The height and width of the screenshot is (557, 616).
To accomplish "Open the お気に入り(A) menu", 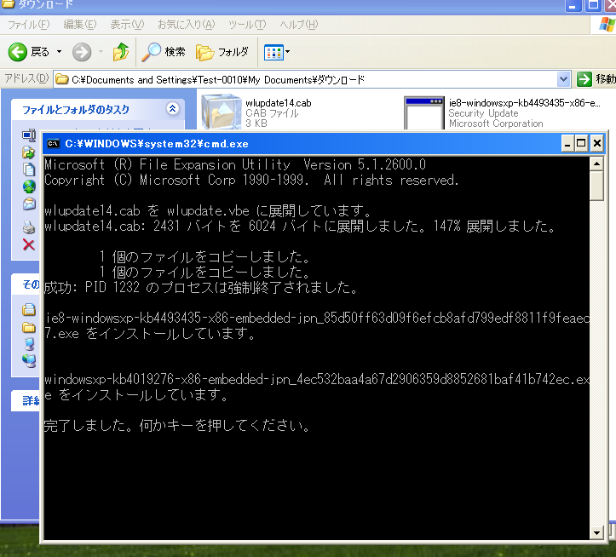I will click(187, 25).
